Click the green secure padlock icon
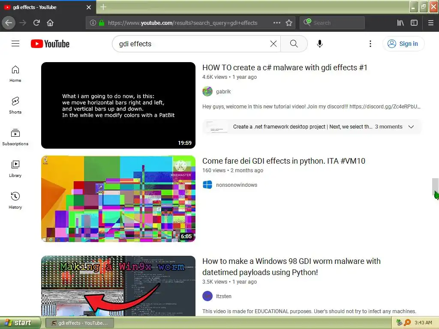 click(x=102, y=23)
